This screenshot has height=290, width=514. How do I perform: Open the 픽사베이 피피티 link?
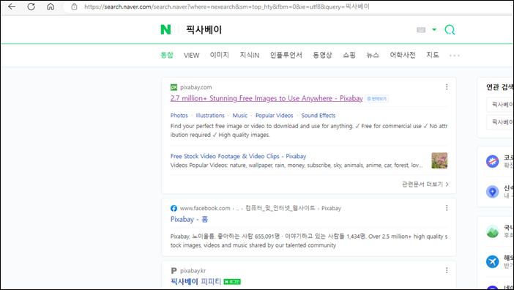coord(196,281)
